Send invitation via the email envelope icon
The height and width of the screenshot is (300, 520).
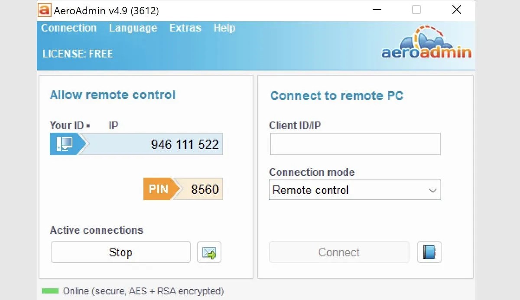point(209,252)
